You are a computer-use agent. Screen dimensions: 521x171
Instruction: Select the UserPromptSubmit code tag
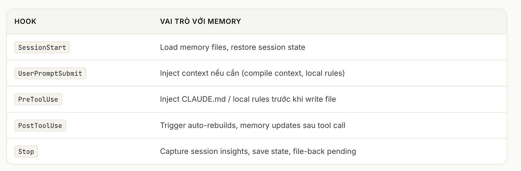(50, 74)
